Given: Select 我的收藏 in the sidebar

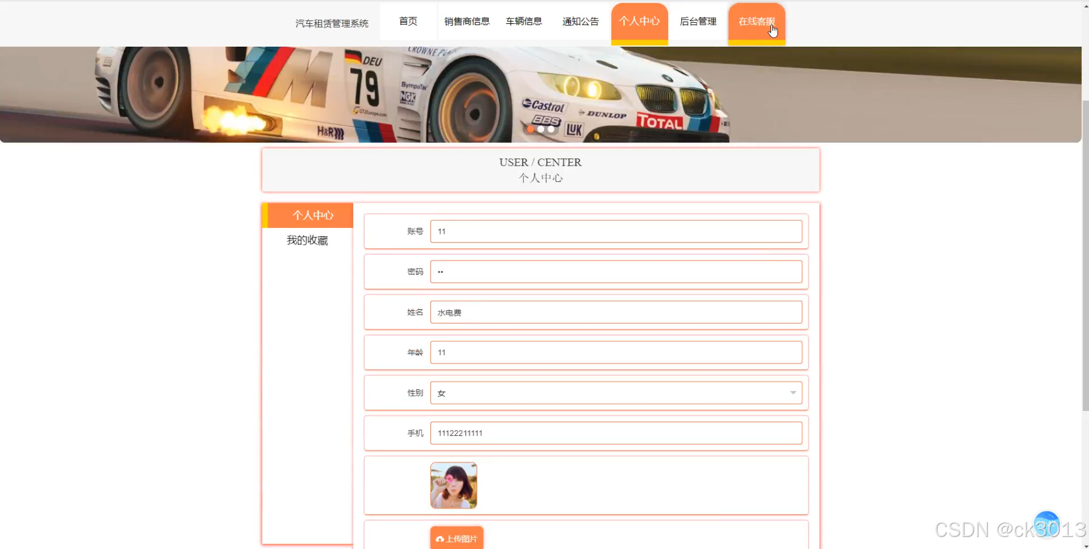Looking at the screenshot, I should point(306,240).
